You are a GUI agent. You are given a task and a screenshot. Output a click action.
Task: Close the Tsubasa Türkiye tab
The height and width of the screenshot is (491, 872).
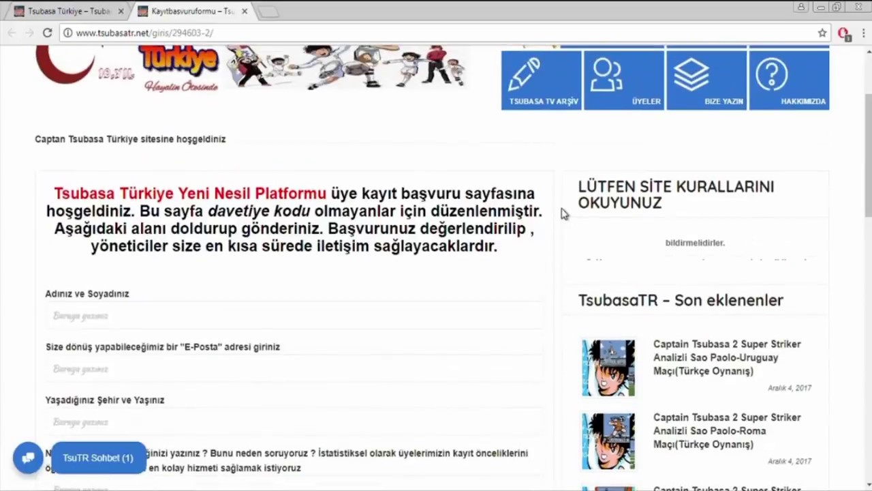point(121,11)
